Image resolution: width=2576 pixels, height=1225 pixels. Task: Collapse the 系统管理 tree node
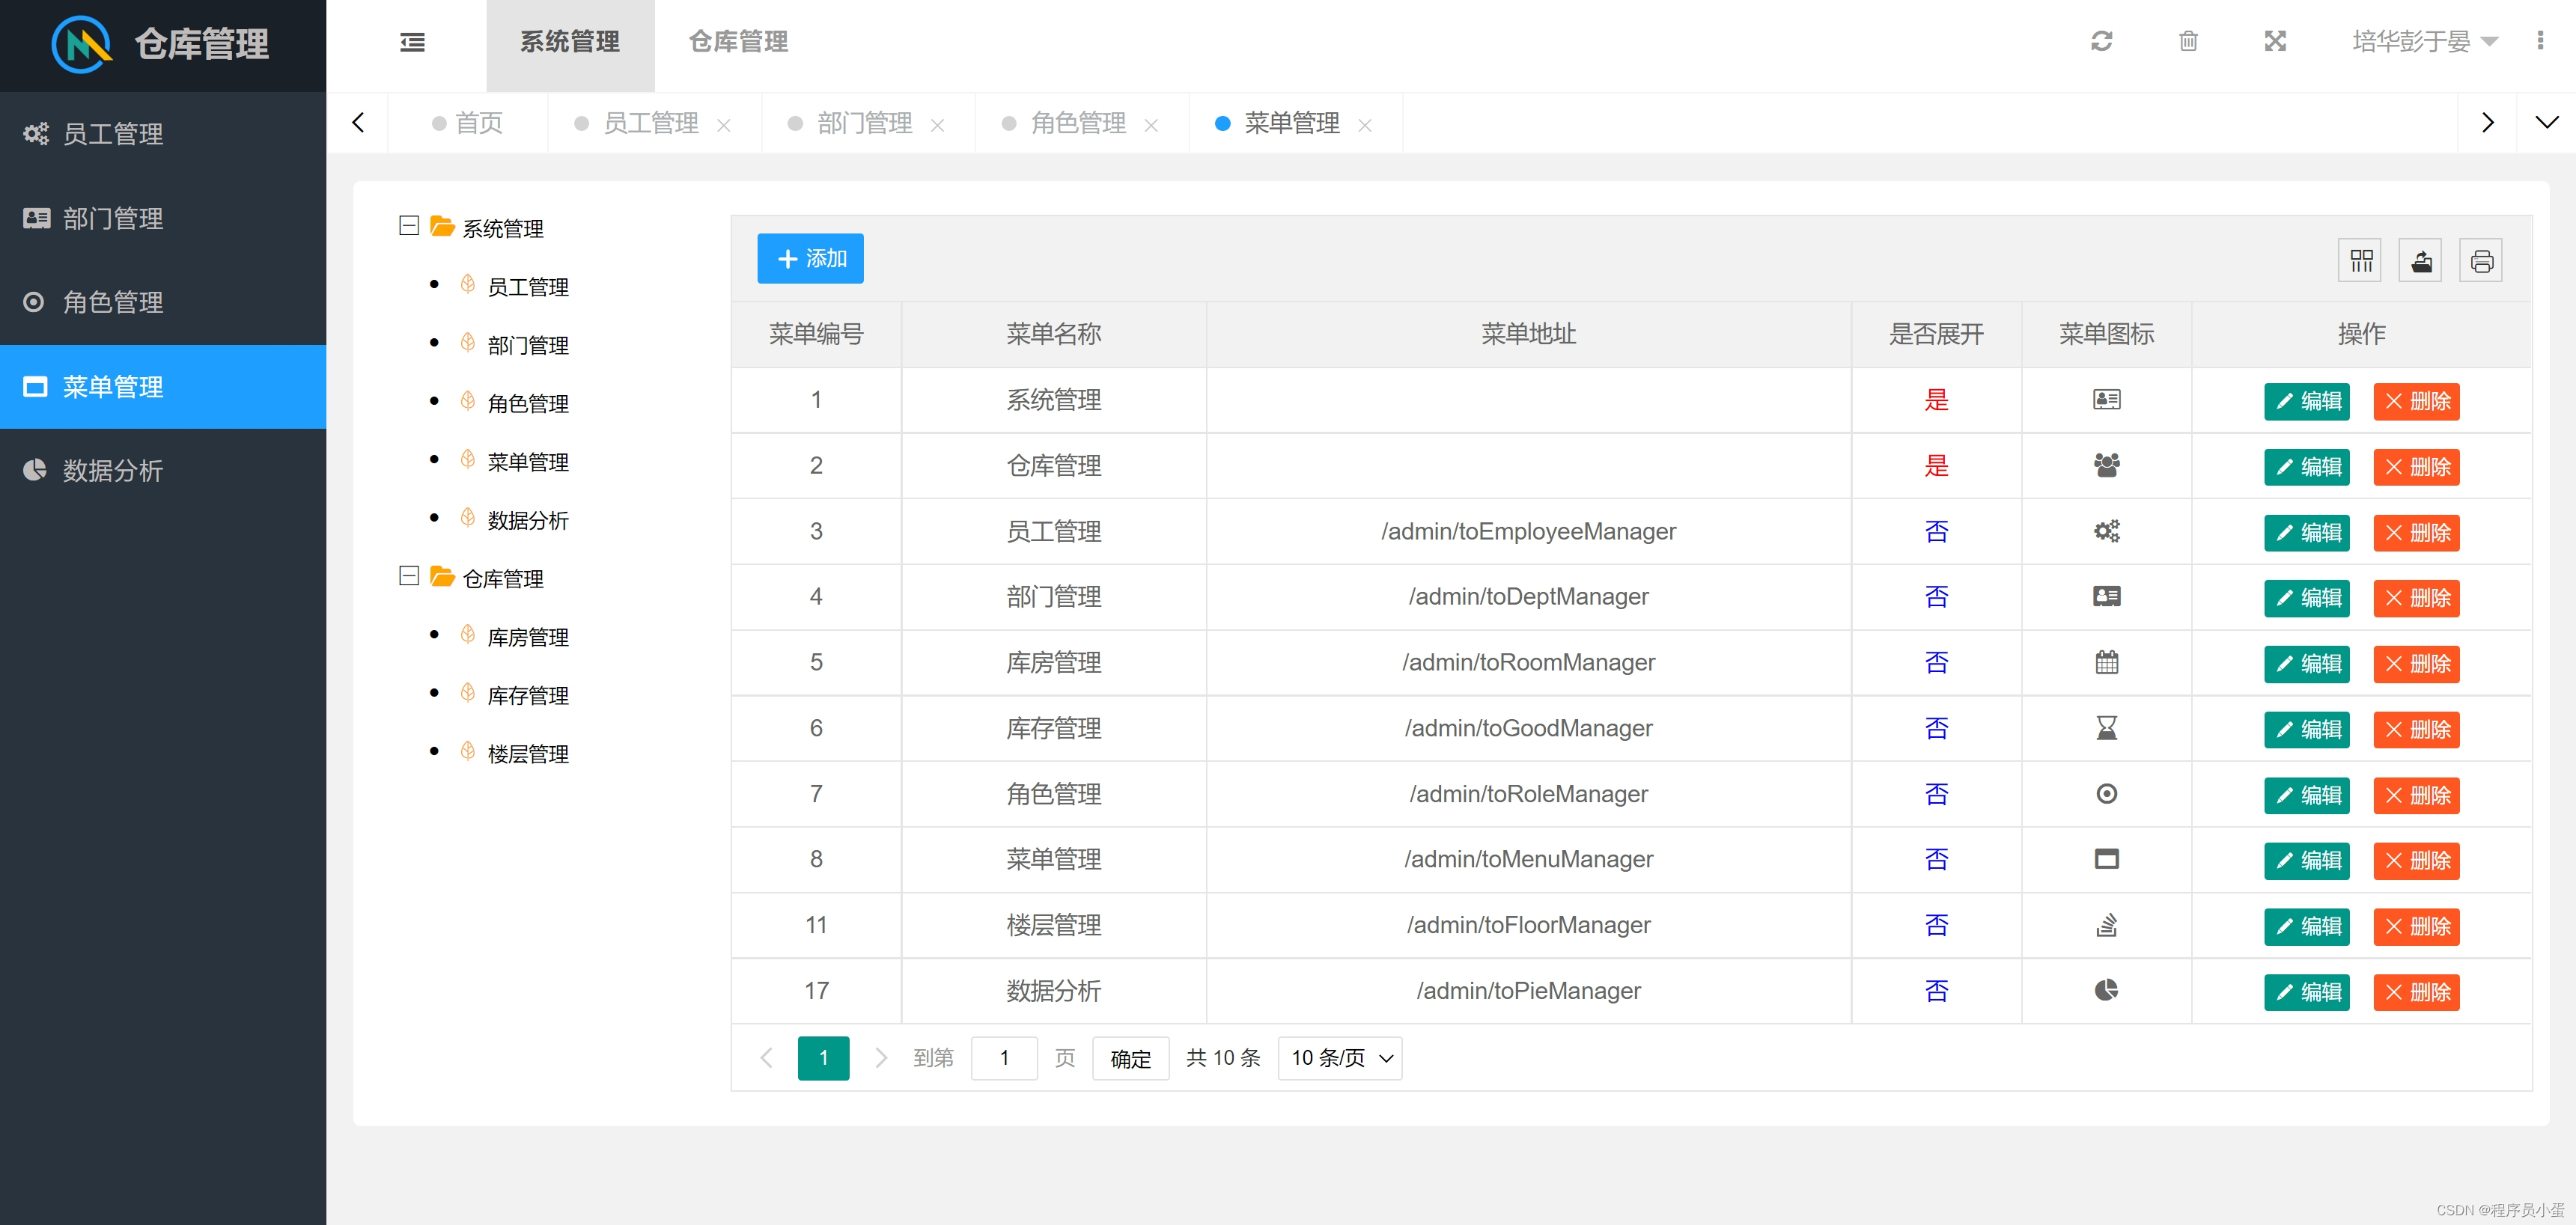point(408,226)
